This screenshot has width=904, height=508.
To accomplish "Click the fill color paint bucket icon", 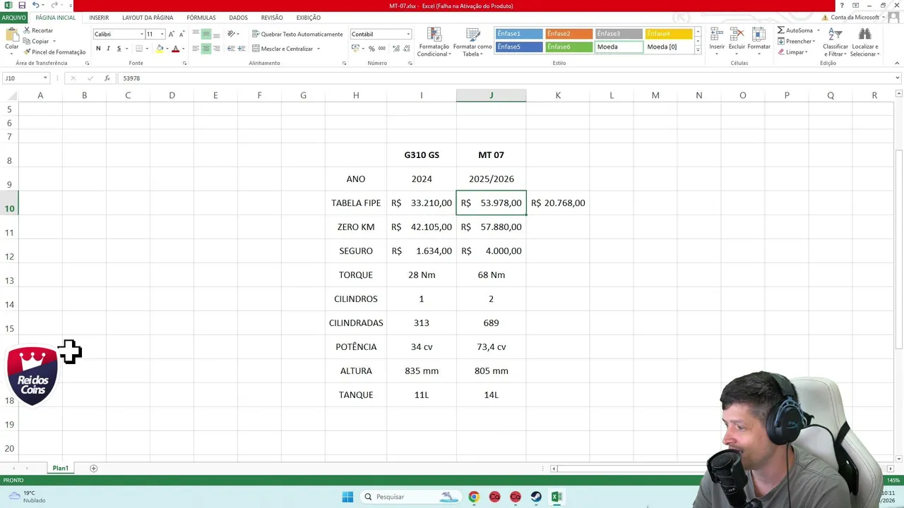I will [160, 49].
